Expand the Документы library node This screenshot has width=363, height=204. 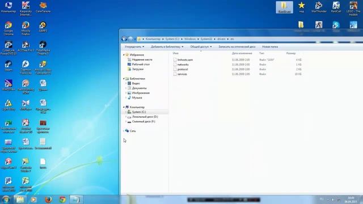(x=126, y=88)
